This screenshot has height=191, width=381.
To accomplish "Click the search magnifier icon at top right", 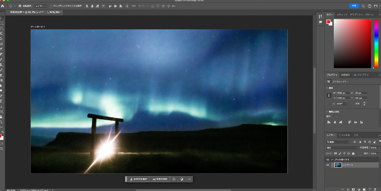I will (x=363, y=6).
